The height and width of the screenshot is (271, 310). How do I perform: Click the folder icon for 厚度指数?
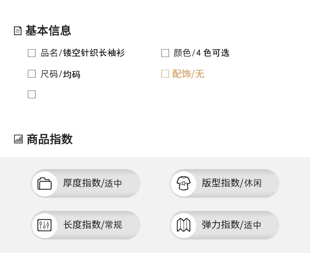(x=45, y=184)
